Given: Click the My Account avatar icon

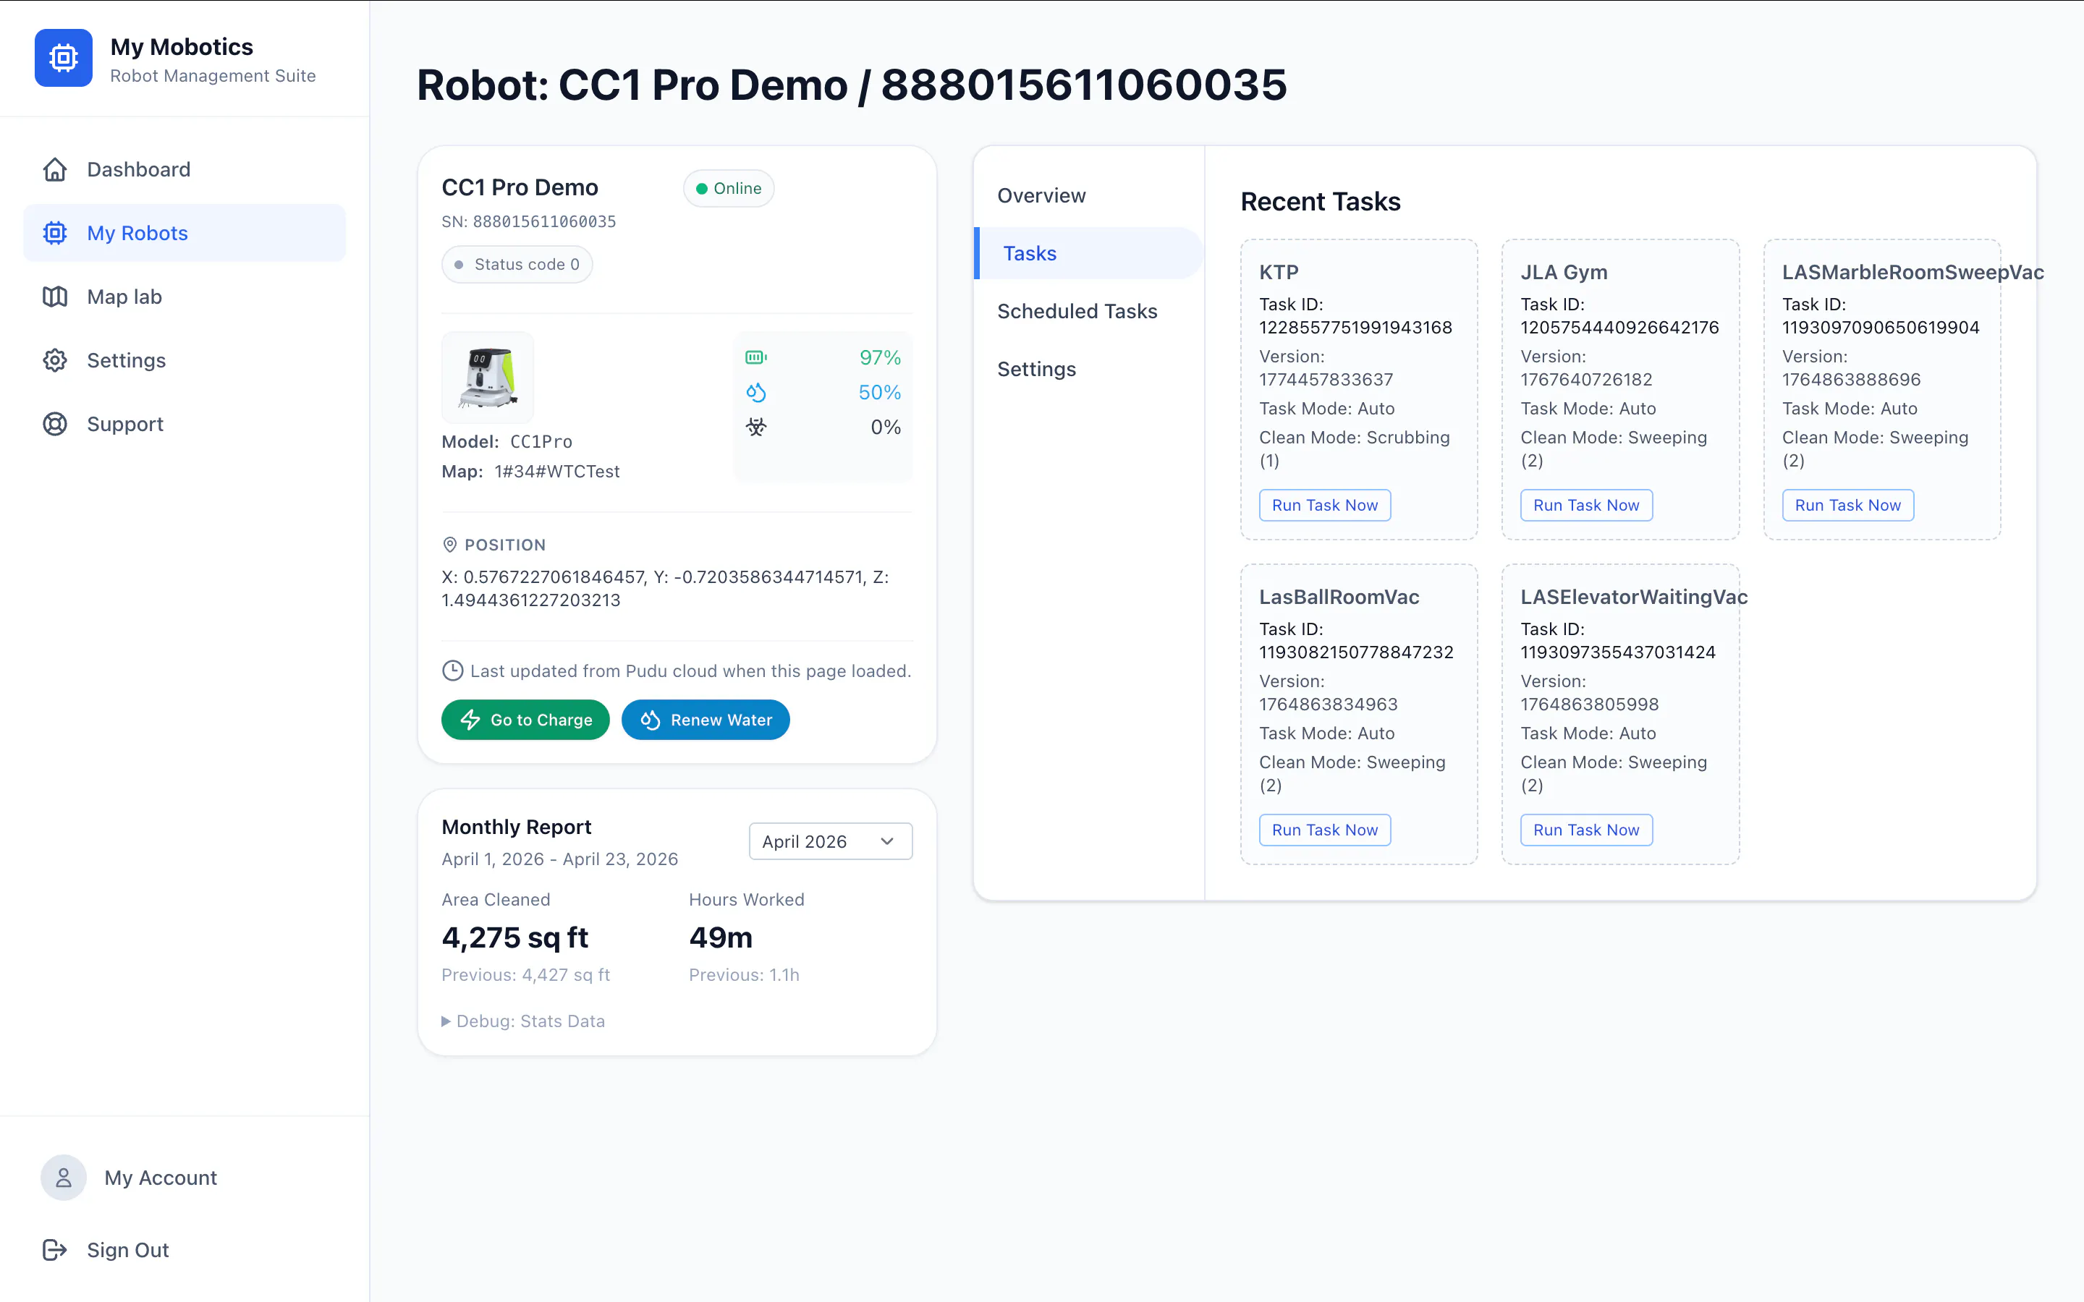Looking at the screenshot, I should coord(64,1177).
